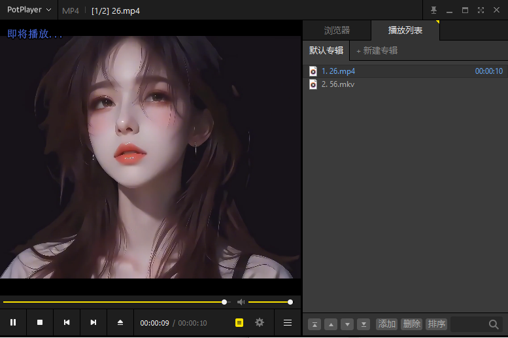
Task: Toggle the yellow playlist panel button
Action: 239,323
